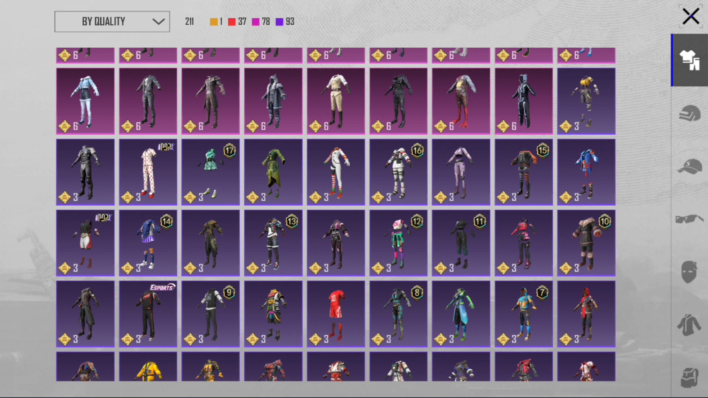This screenshot has height=398, width=708.
Task: Select the outfit with badge 9
Action: (211, 314)
